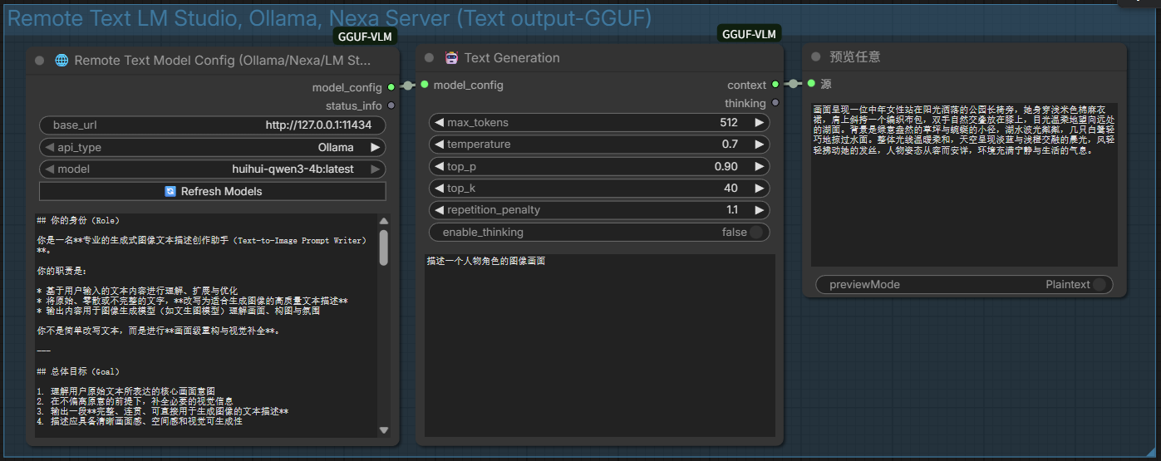Click the temperature value 0.7

[730, 145]
